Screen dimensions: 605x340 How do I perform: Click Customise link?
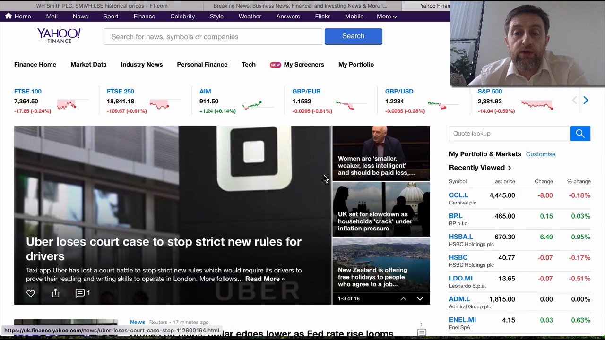click(x=541, y=154)
